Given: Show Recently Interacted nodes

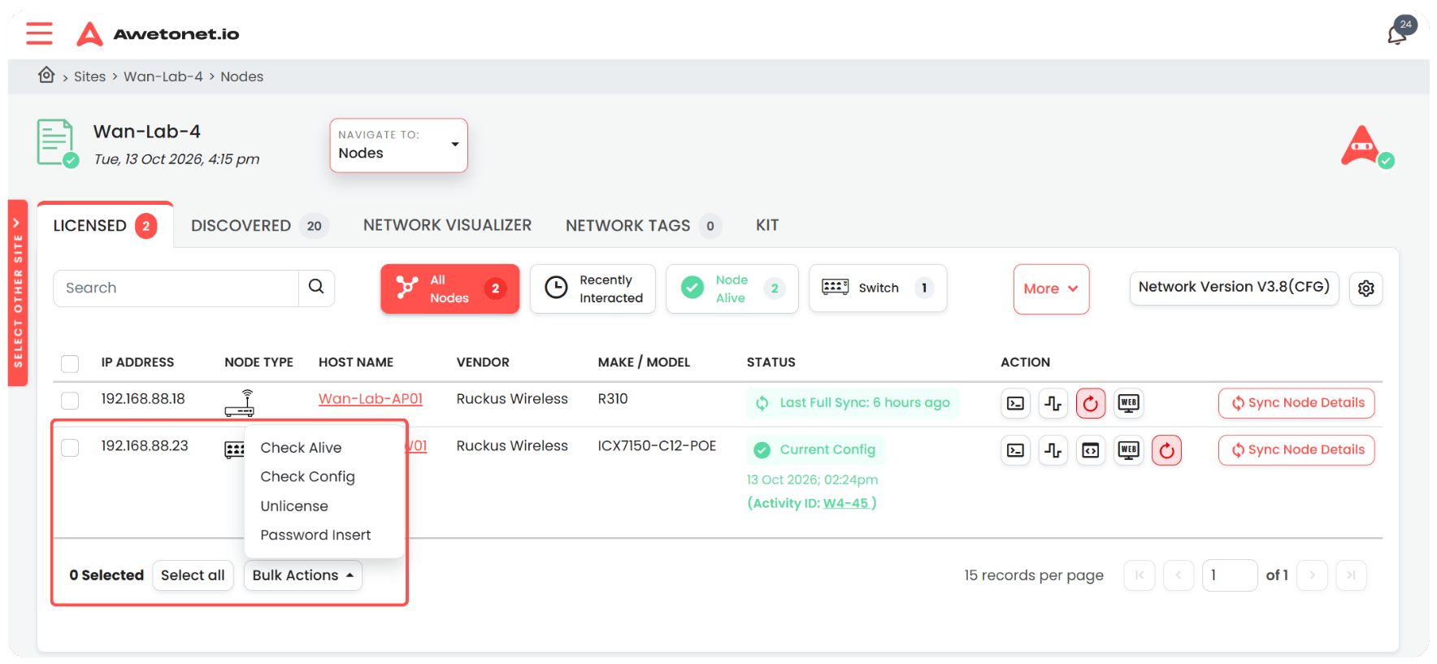Looking at the screenshot, I should (x=593, y=289).
